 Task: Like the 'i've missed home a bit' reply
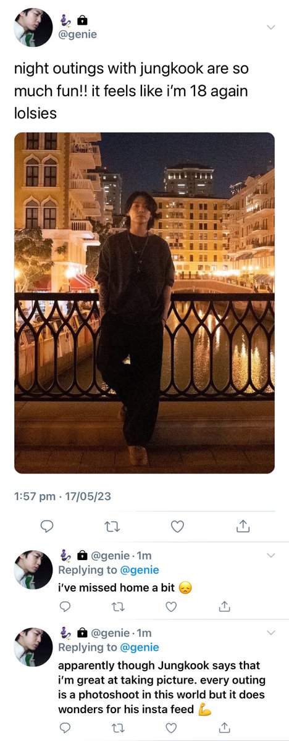click(x=171, y=607)
